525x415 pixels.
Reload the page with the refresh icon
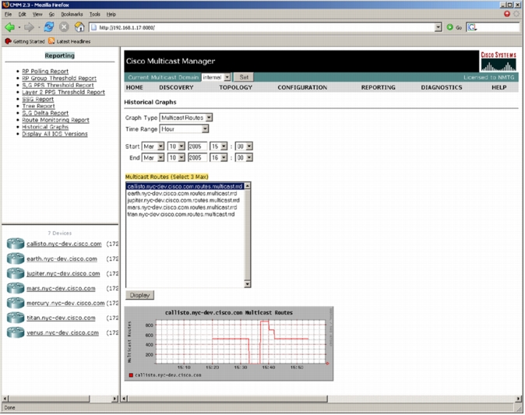coord(49,27)
